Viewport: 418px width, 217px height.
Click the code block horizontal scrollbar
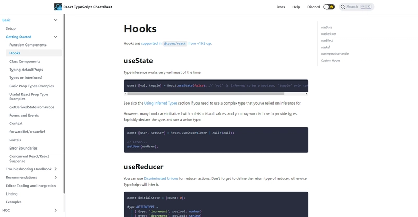[x=206, y=94]
